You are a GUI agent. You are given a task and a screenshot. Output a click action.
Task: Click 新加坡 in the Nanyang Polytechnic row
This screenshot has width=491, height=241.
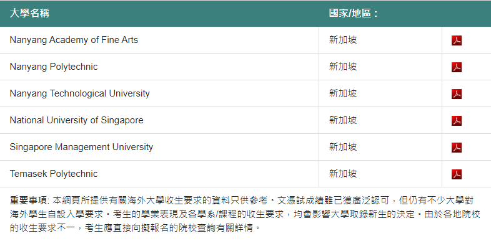343,67
